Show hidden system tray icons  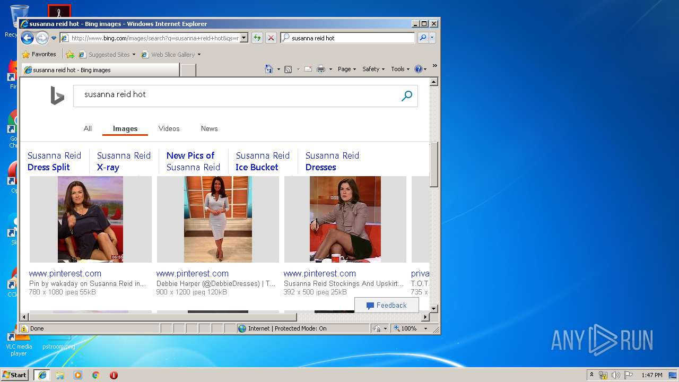point(591,375)
